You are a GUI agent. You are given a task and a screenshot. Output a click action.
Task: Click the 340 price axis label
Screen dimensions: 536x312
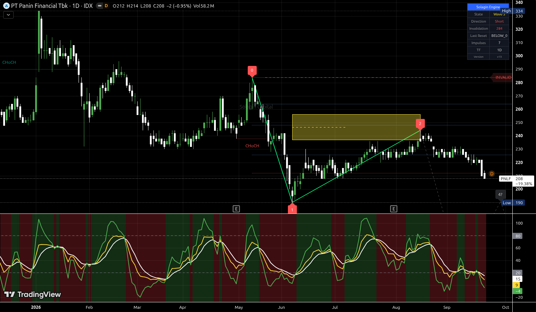click(x=519, y=3)
